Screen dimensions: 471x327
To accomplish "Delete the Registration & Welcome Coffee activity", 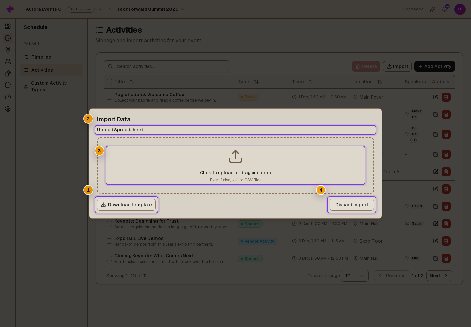I will pyautogui.click(x=446, y=97).
